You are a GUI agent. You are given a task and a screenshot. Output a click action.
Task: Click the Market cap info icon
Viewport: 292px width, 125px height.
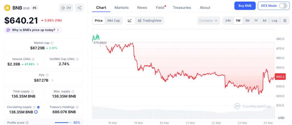(x=52, y=43)
